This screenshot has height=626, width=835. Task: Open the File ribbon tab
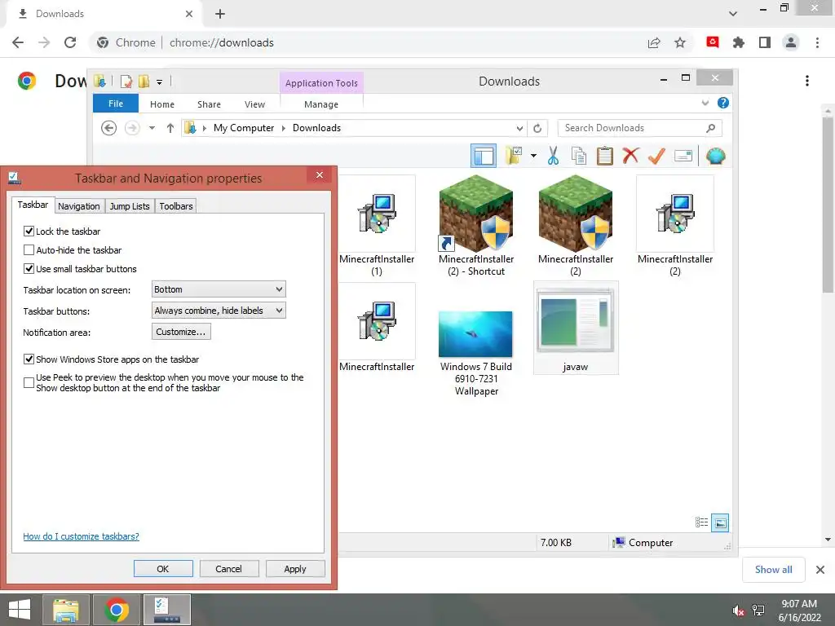pos(116,104)
